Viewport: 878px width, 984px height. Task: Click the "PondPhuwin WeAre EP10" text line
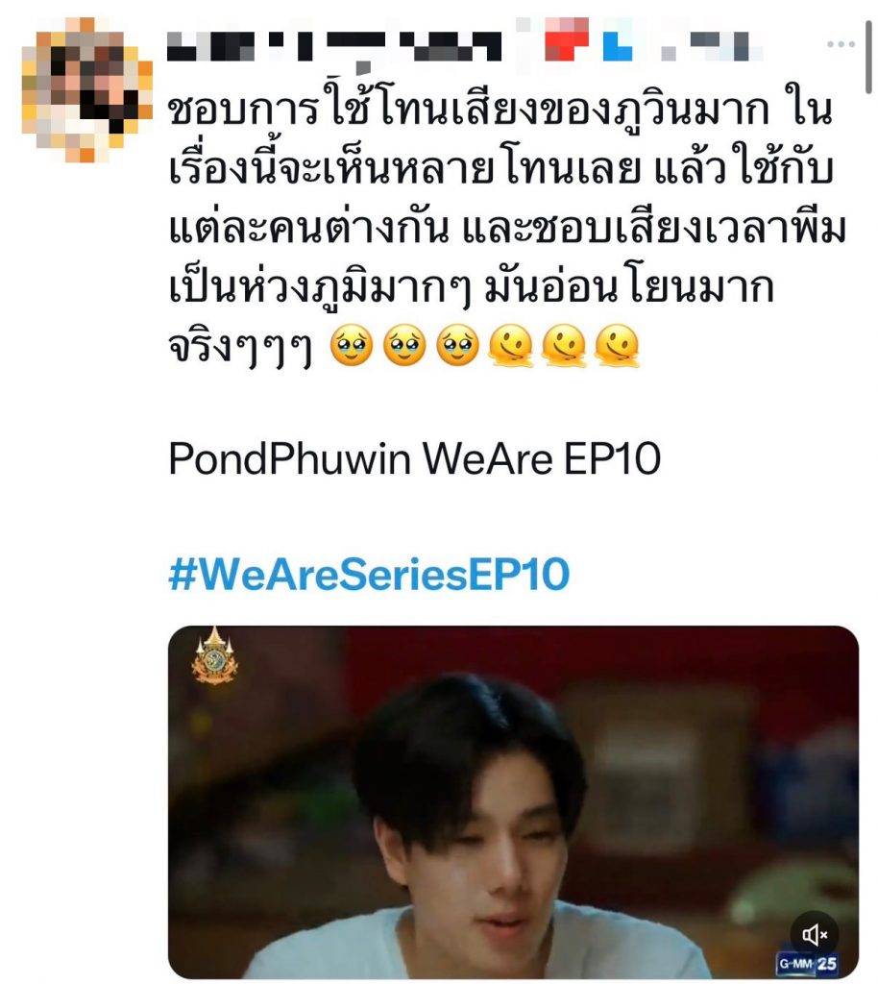(x=415, y=458)
